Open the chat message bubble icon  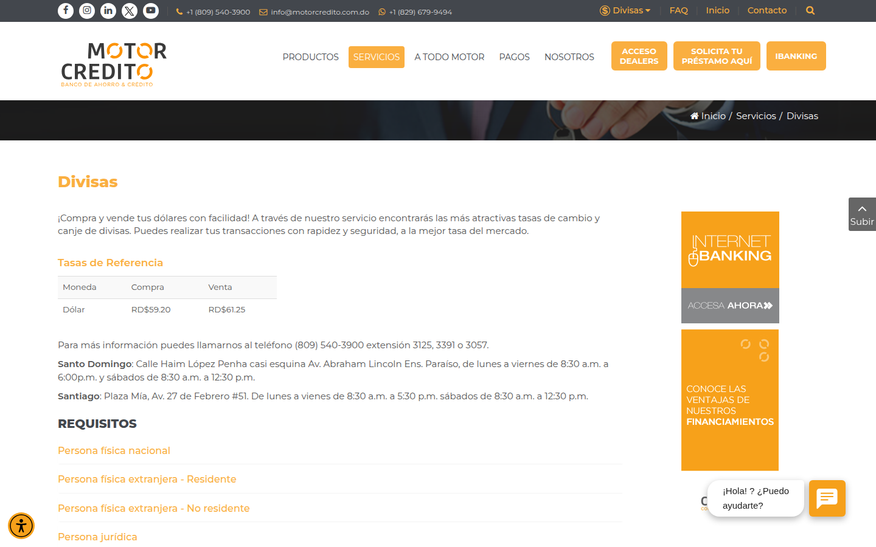(827, 498)
